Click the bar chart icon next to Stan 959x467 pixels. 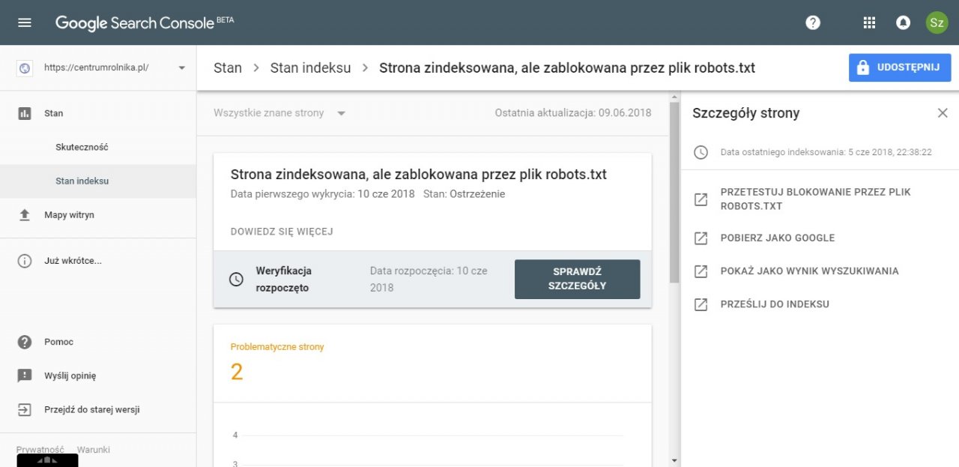tap(25, 113)
